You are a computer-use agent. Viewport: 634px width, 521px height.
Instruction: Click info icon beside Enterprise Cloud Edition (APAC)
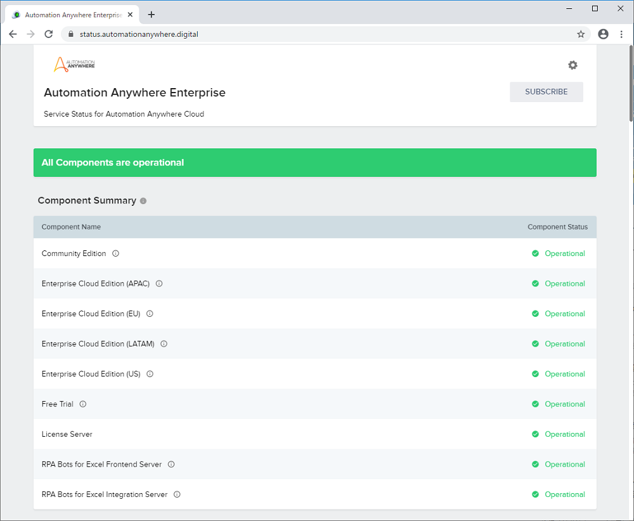click(x=159, y=284)
